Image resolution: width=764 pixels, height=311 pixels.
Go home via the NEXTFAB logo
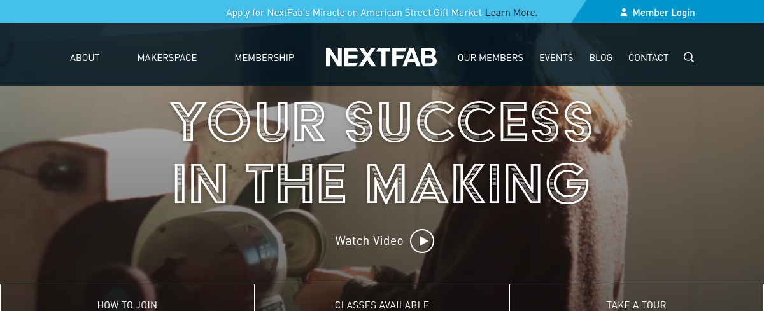coord(381,57)
